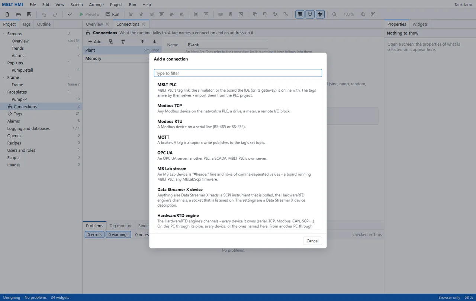The image size is (476, 301).
Task: Click the fit-to-screen zoom icon
Action: coord(373,14)
